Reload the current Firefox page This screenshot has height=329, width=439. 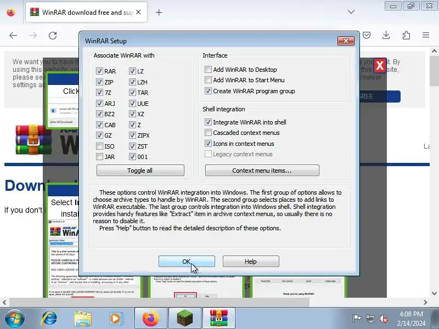click(x=53, y=36)
